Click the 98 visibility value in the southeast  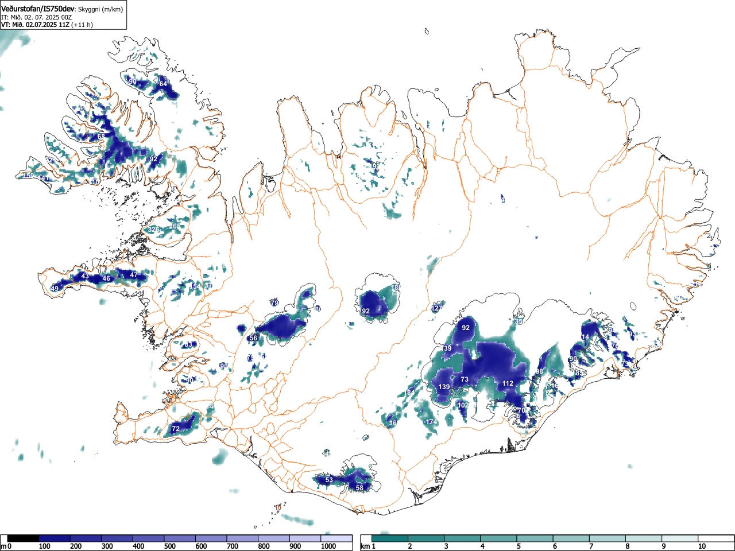(x=539, y=372)
